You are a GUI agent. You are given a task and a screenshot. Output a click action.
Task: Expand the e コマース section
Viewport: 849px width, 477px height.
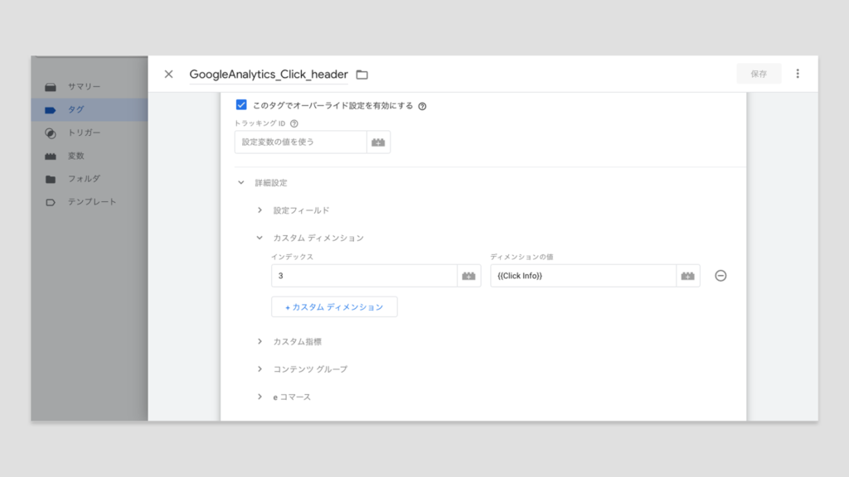pyautogui.click(x=260, y=397)
